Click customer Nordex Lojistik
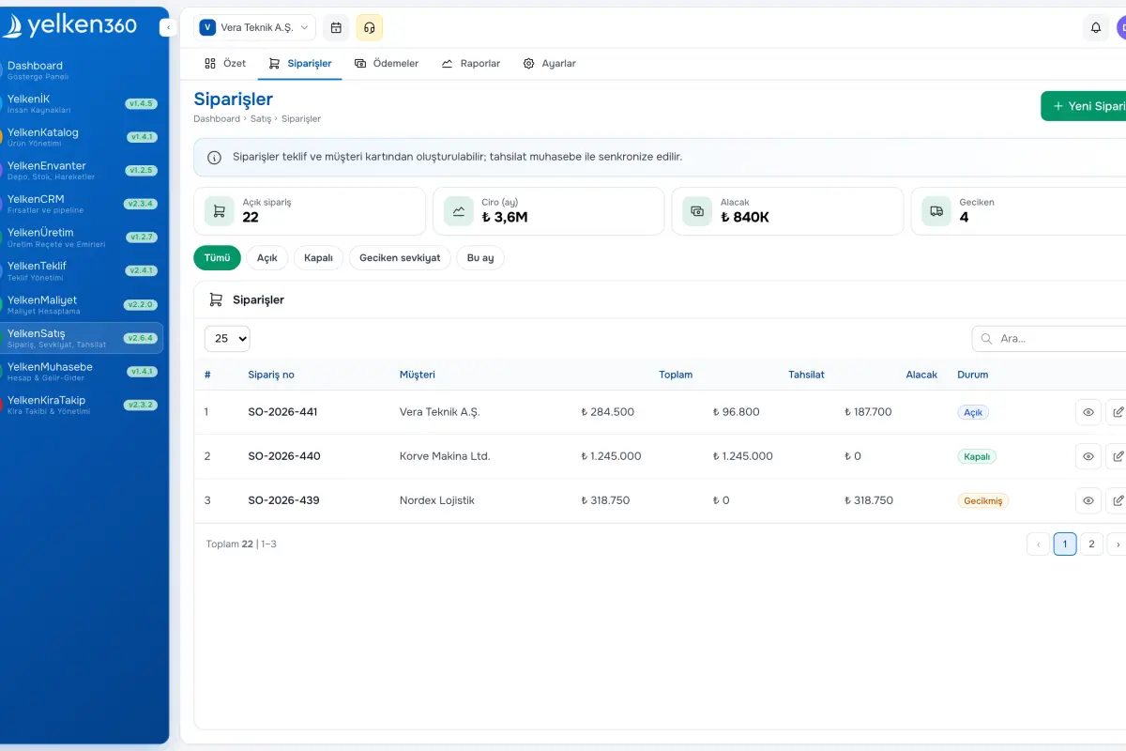Image resolution: width=1126 pixels, height=751 pixels. 437,500
